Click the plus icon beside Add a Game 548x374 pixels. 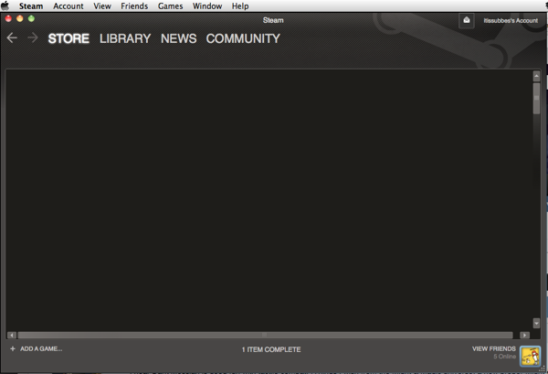(x=13, y=348)
